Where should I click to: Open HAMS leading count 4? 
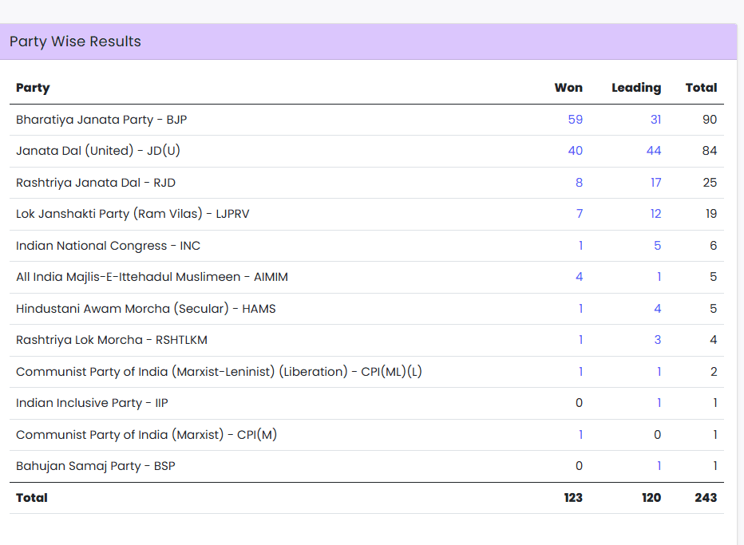point(657,309)
